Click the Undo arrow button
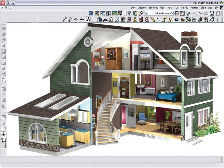The width and height of the screenshot is (224, 168). 200,13
